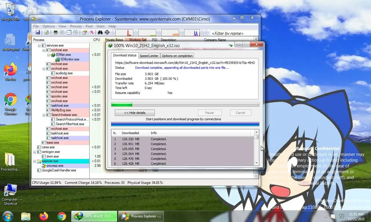Click the connection list scrollbar down arrow

[x=256, y=163]
